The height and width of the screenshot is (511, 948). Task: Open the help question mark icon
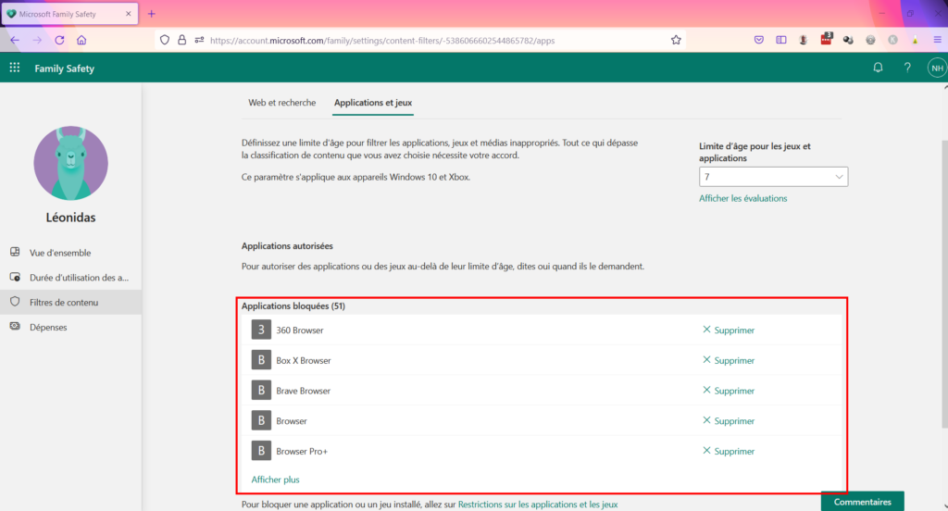click(x=907, y=68)
